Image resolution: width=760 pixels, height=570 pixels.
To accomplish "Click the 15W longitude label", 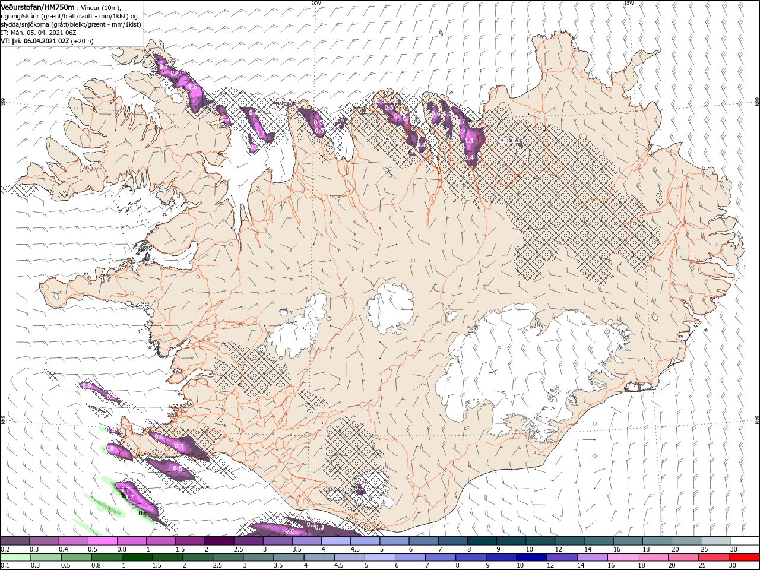I will 628,3.
